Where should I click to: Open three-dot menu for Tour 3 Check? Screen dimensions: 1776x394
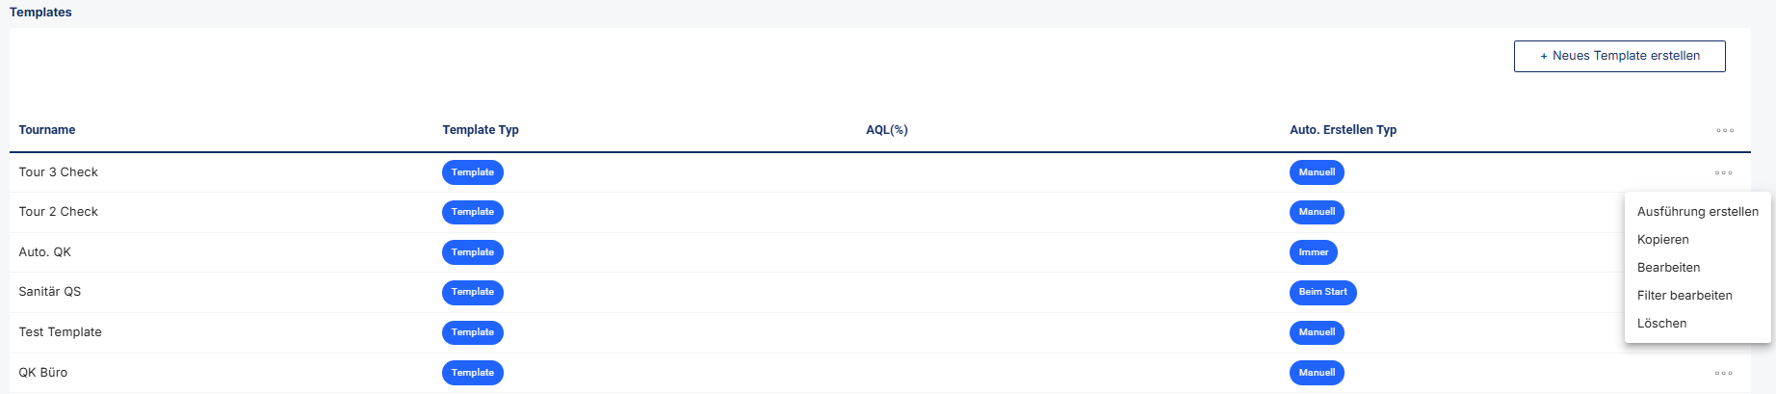[1723, 172]
